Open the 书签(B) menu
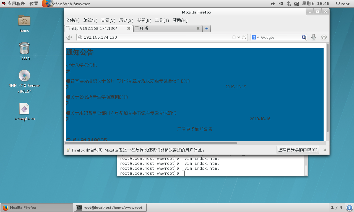This screenshot has height=212, width=354. tap(144, 20)
